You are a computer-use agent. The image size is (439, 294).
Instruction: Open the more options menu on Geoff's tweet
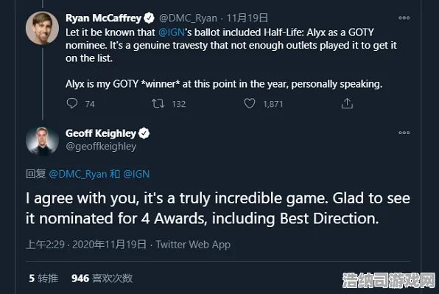pos(404,133)
